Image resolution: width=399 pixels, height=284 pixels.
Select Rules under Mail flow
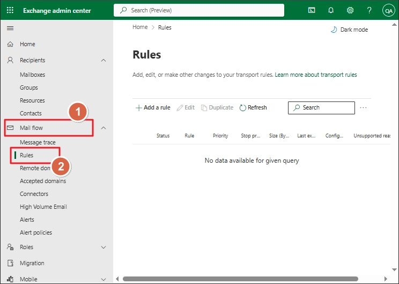point(26,155)
